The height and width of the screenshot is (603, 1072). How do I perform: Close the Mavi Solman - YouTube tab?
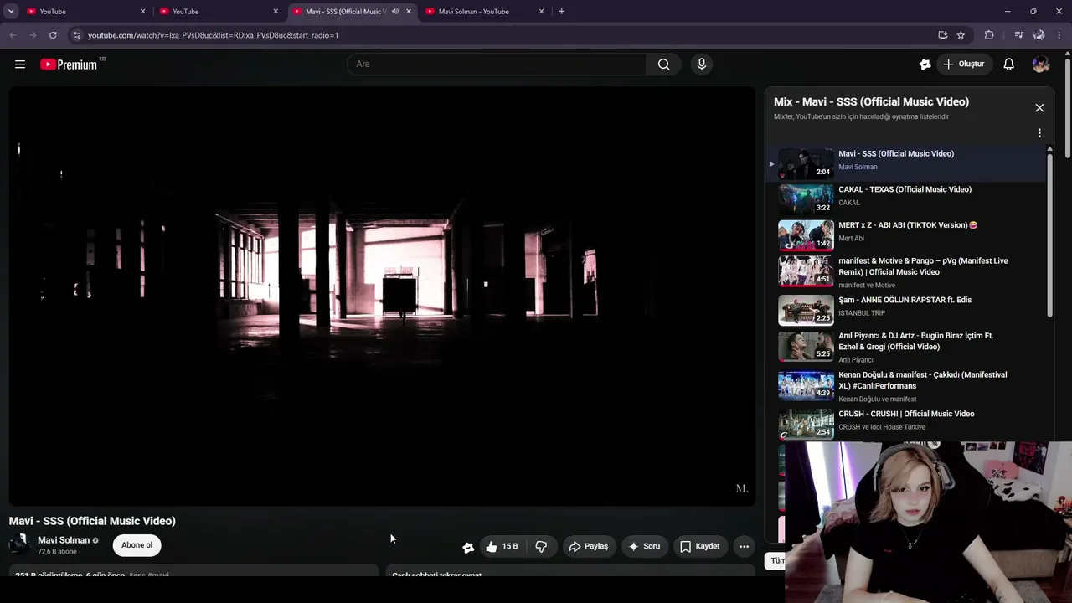coord(541,12)
